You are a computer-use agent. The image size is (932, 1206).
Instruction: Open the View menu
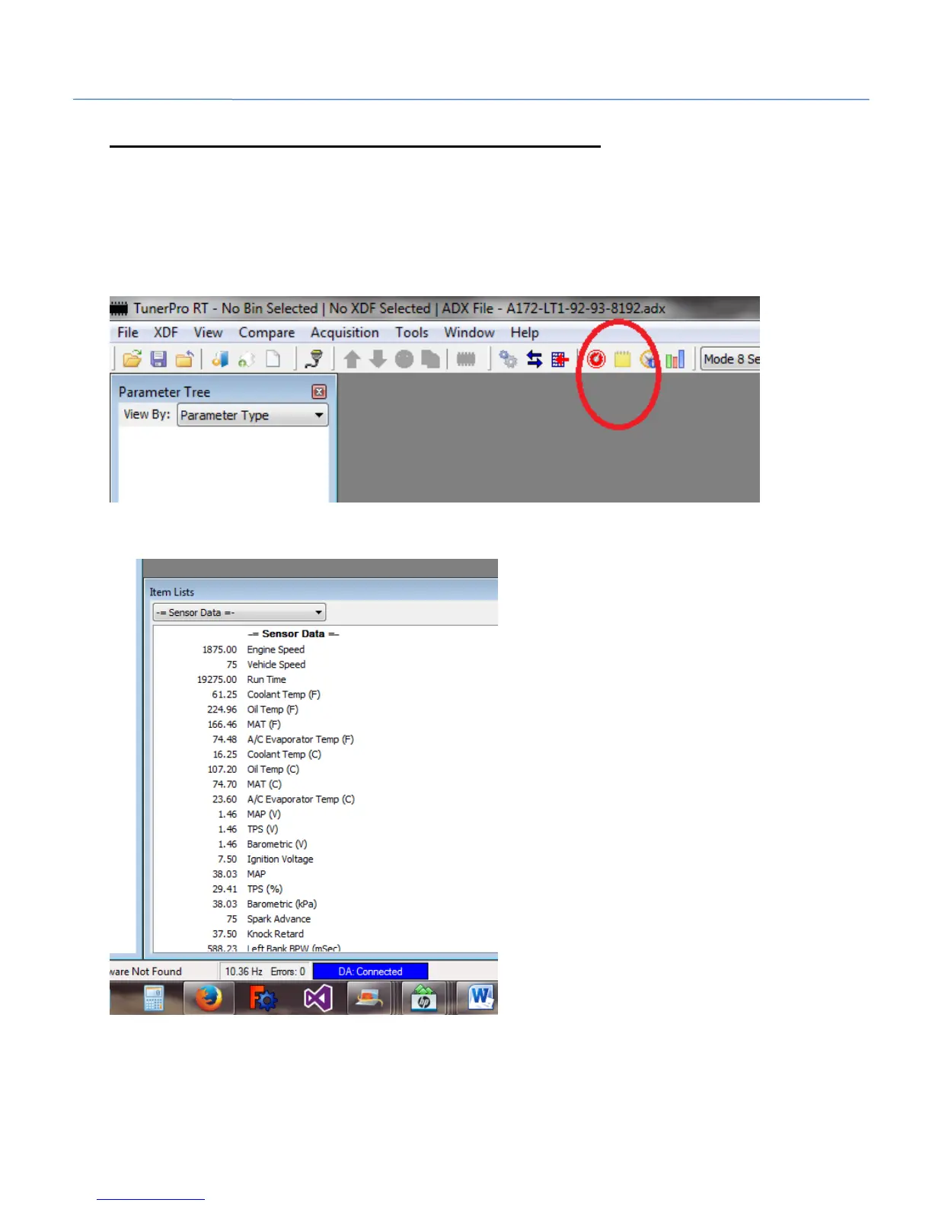[208, 333]
